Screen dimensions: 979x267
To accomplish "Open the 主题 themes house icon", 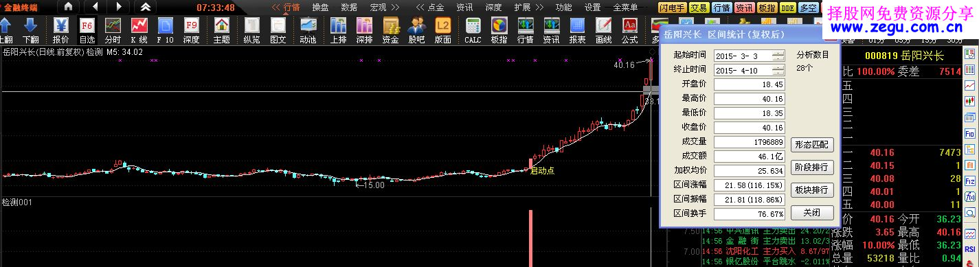I will pyautogui.click(x=221, y=30).
